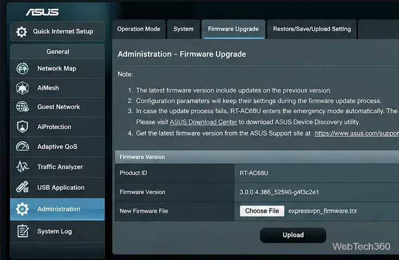Click the 'Note:' label
Image resolution: width=399 pixels, height=260 pixels.
click(x=125, y=74)
